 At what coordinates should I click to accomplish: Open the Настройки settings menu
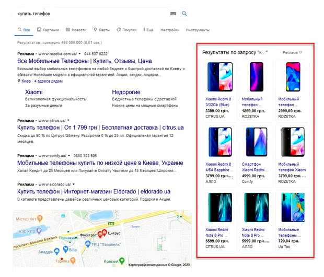[x=170, y=30]
